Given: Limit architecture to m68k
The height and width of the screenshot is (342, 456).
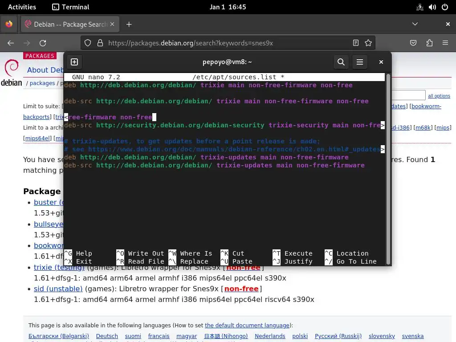Looking at the screenshot, I should coord(423,128).
